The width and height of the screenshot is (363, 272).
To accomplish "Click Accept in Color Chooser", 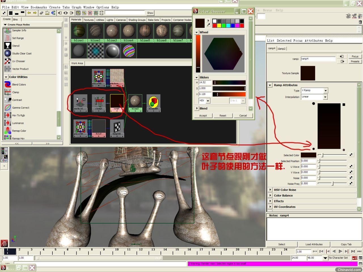I will 203,116.
